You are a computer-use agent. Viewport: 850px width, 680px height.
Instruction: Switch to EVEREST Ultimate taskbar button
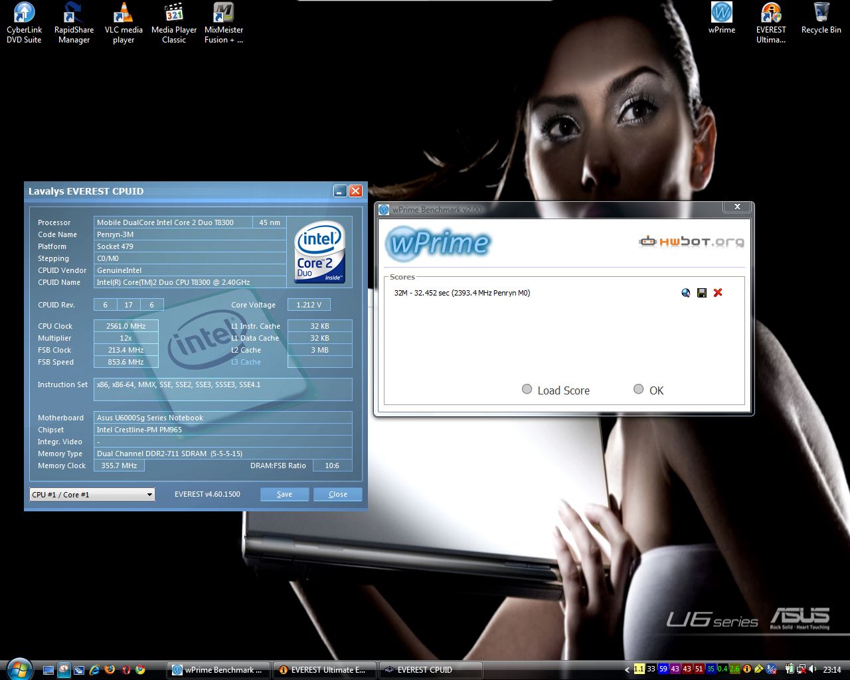[x=324, y=670]
